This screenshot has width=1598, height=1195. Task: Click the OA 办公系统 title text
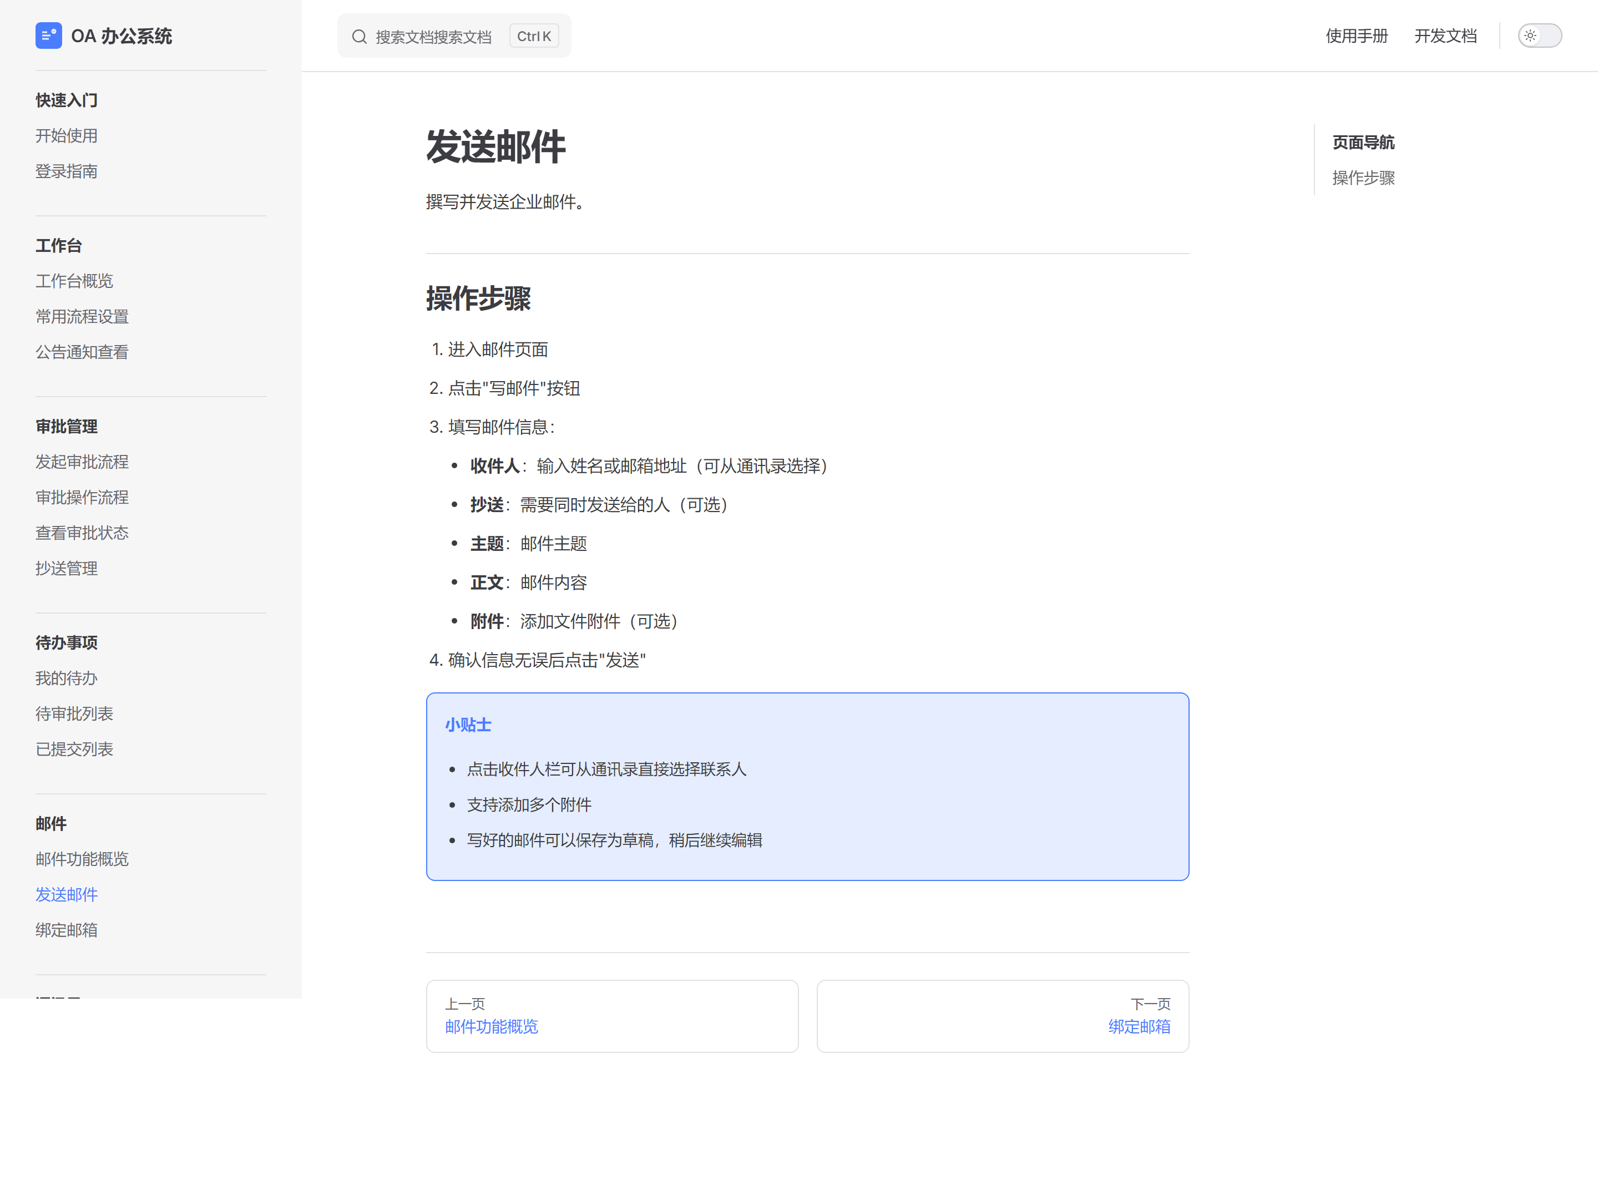(122, 36)
